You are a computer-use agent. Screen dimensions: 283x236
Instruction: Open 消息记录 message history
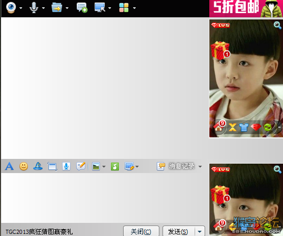pos(176,166)
